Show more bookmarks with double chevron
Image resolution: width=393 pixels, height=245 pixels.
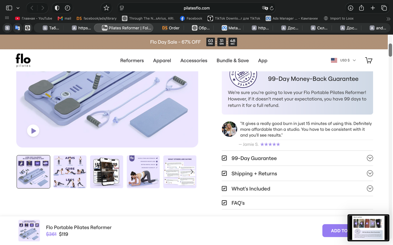[x=388, y=19]
